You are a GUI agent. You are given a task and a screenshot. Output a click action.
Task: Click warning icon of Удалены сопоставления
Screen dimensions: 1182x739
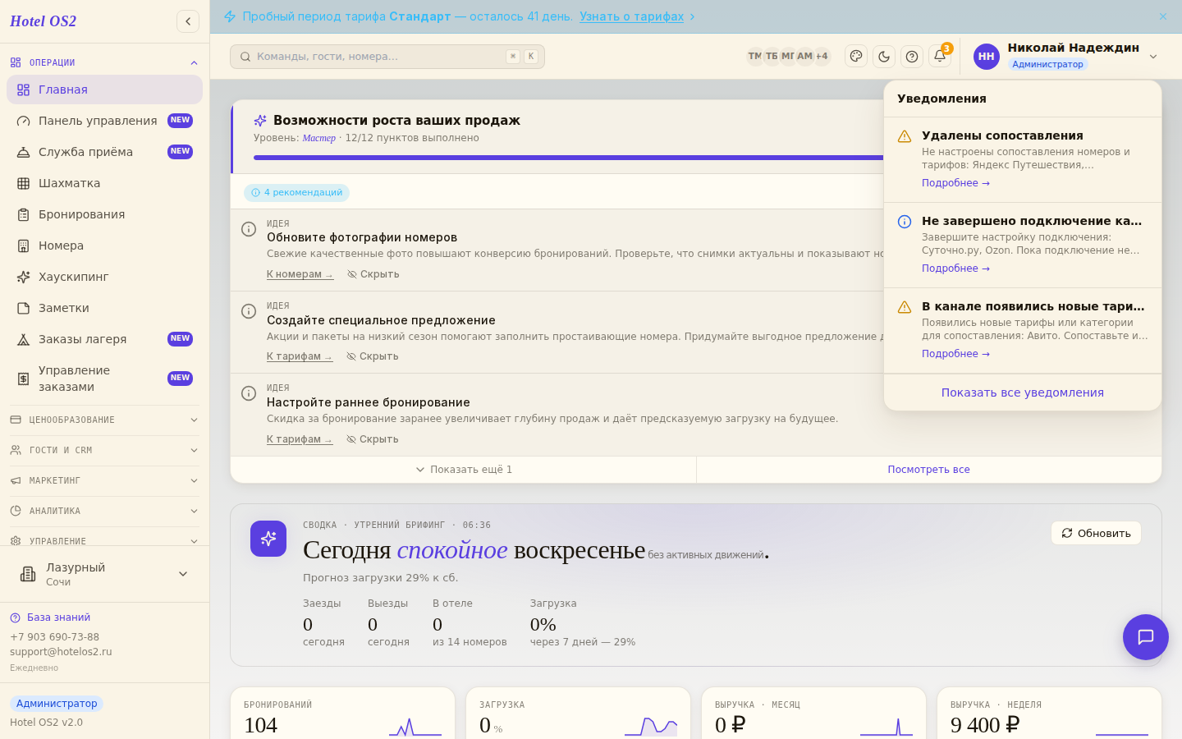pyautogui.click(x=905, y=136)
